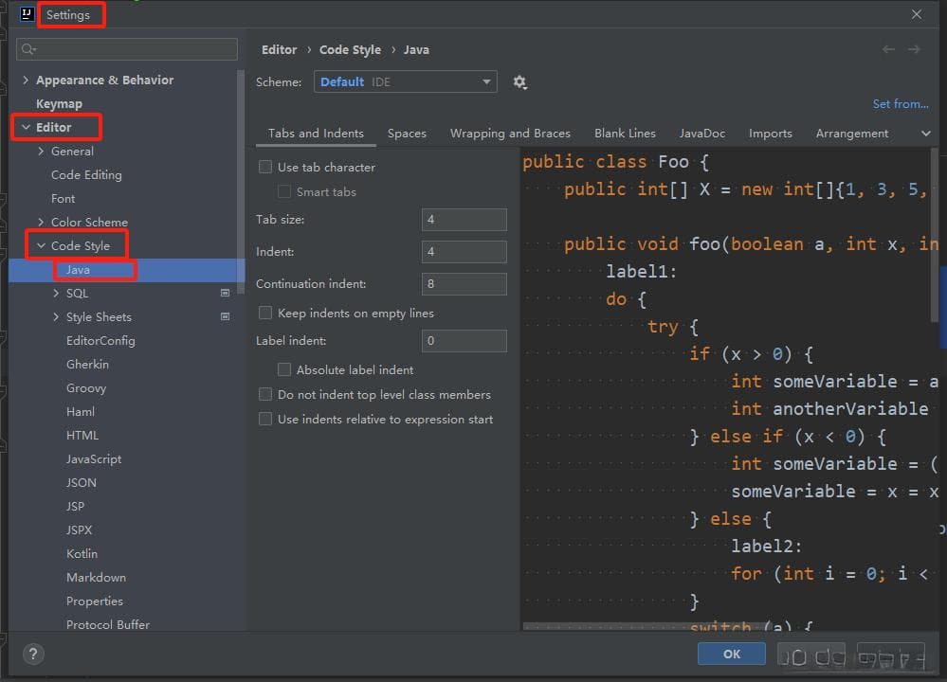The height and width of the screenshot is (682, 947).
Task: Select JSP code style
Action: pyautogui.click(x=75, y=506)
